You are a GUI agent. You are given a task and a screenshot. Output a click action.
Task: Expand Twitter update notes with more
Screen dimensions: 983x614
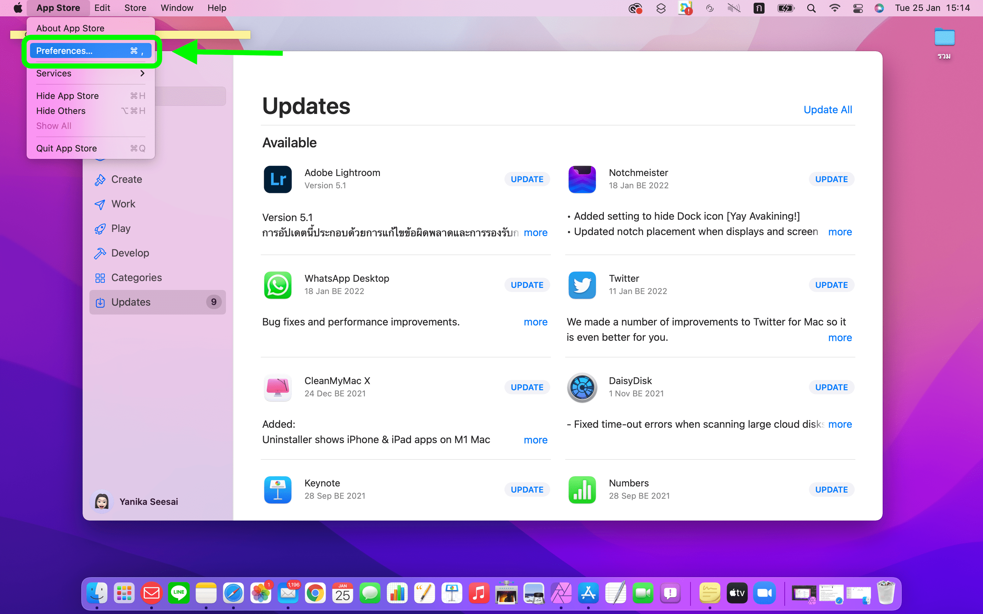pyautogui.click(x=840, y=338)
